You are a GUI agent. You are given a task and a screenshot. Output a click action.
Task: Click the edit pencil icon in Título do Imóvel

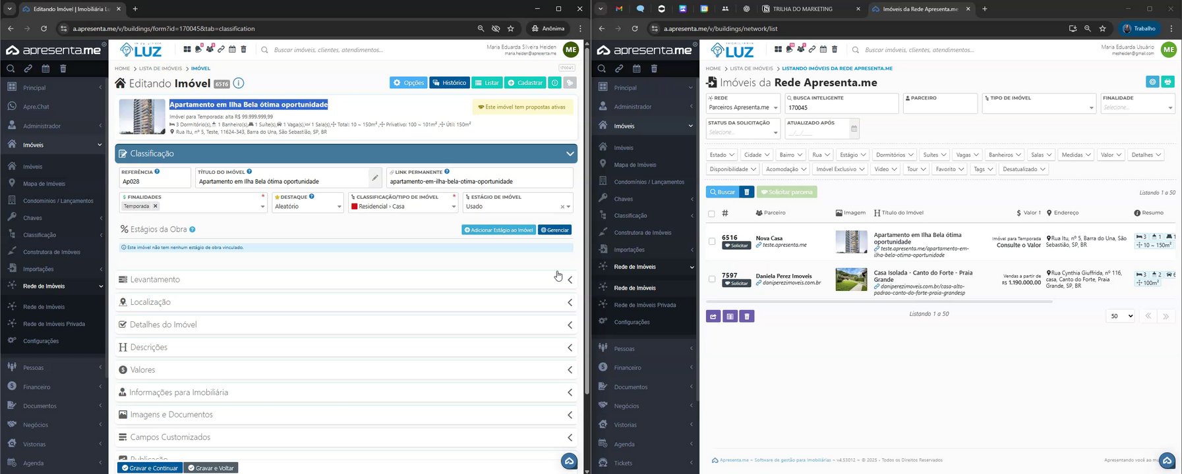coord(374,178)
